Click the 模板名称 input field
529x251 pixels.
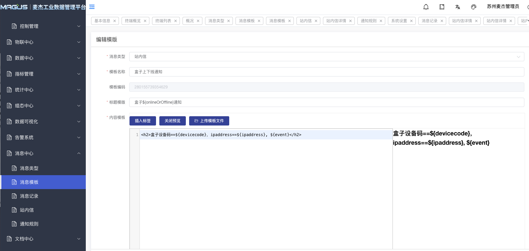(327, 72)
